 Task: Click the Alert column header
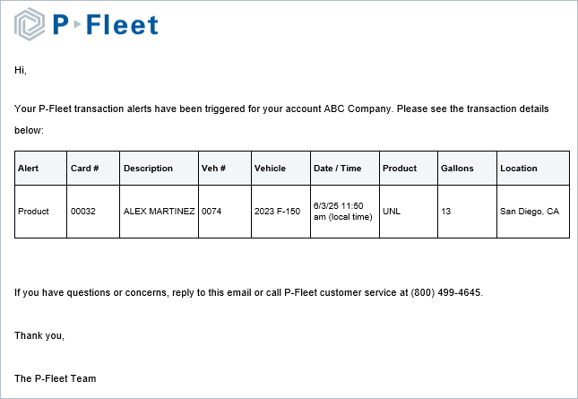(28, 169)
